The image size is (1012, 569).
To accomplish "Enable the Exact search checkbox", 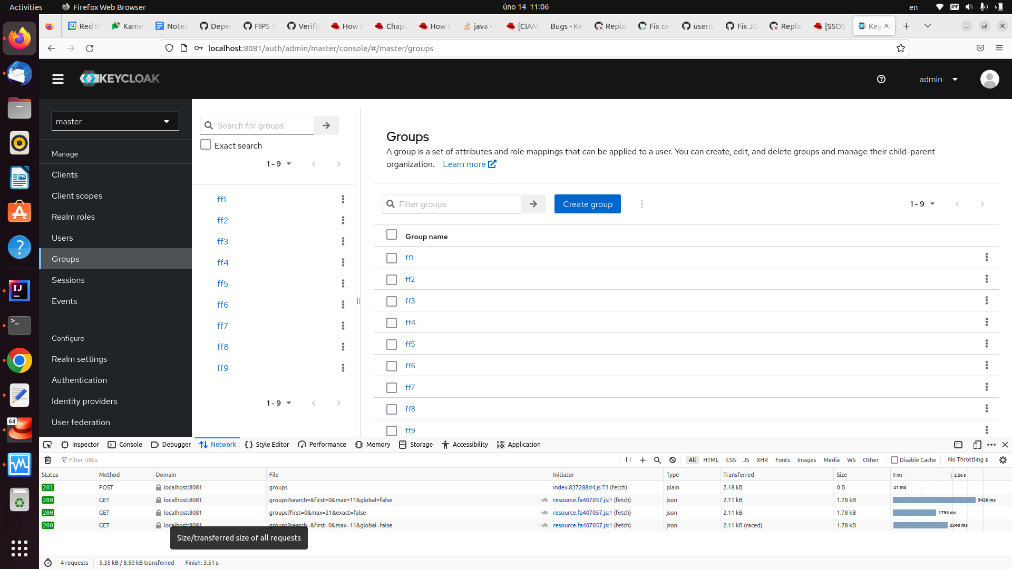I will tap(206, 144).
